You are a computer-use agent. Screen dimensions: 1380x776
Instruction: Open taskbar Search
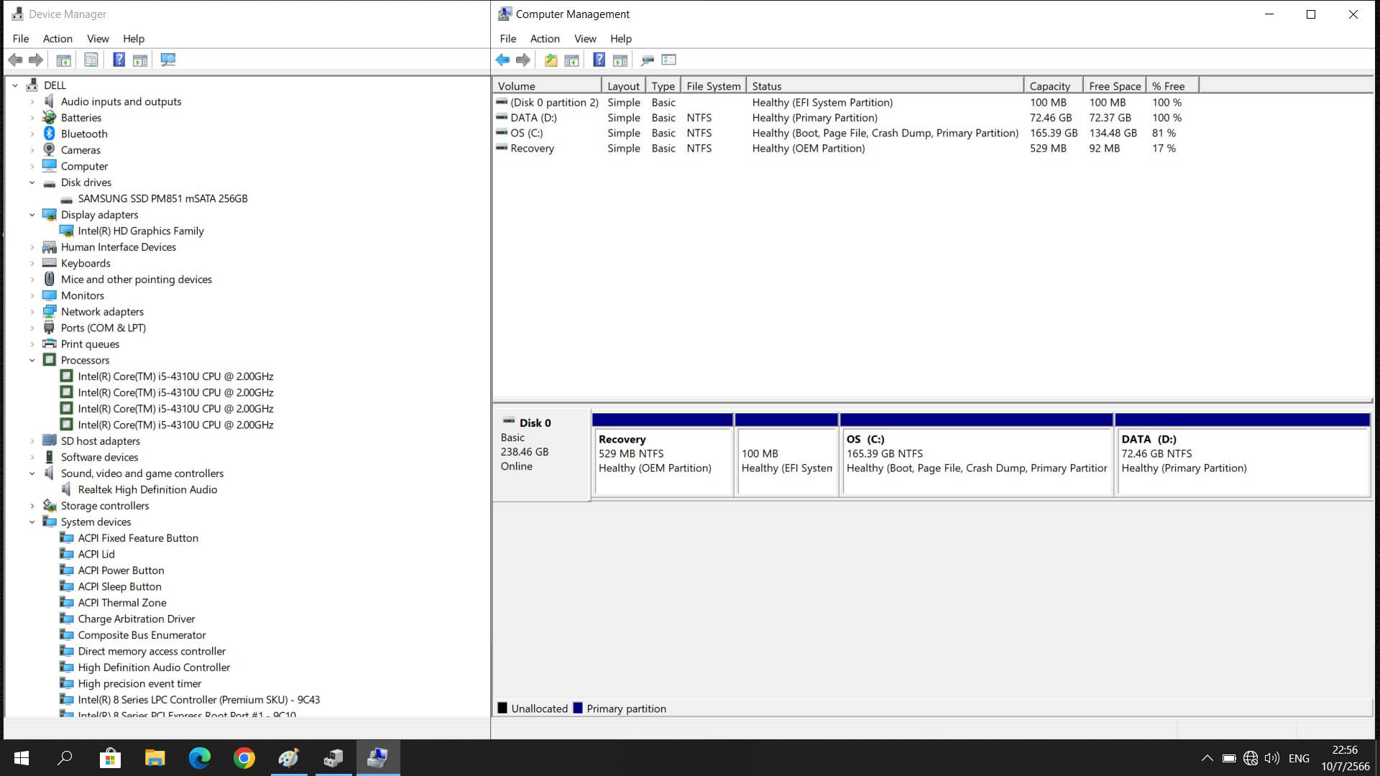(65, 758)
